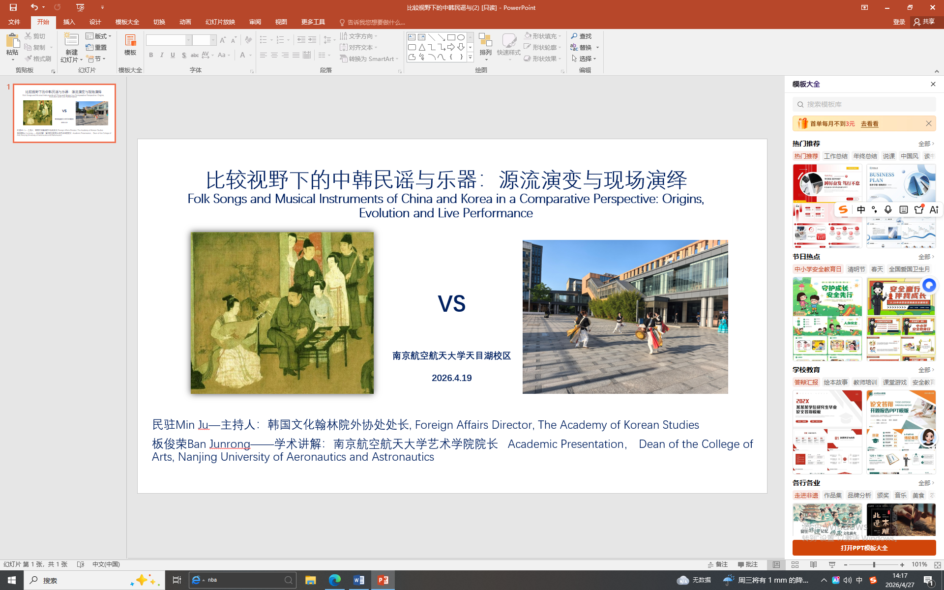This screenshot has height=590, width=944.
Task: Open Word from the taskbar
Action: [x=359, y=580]
